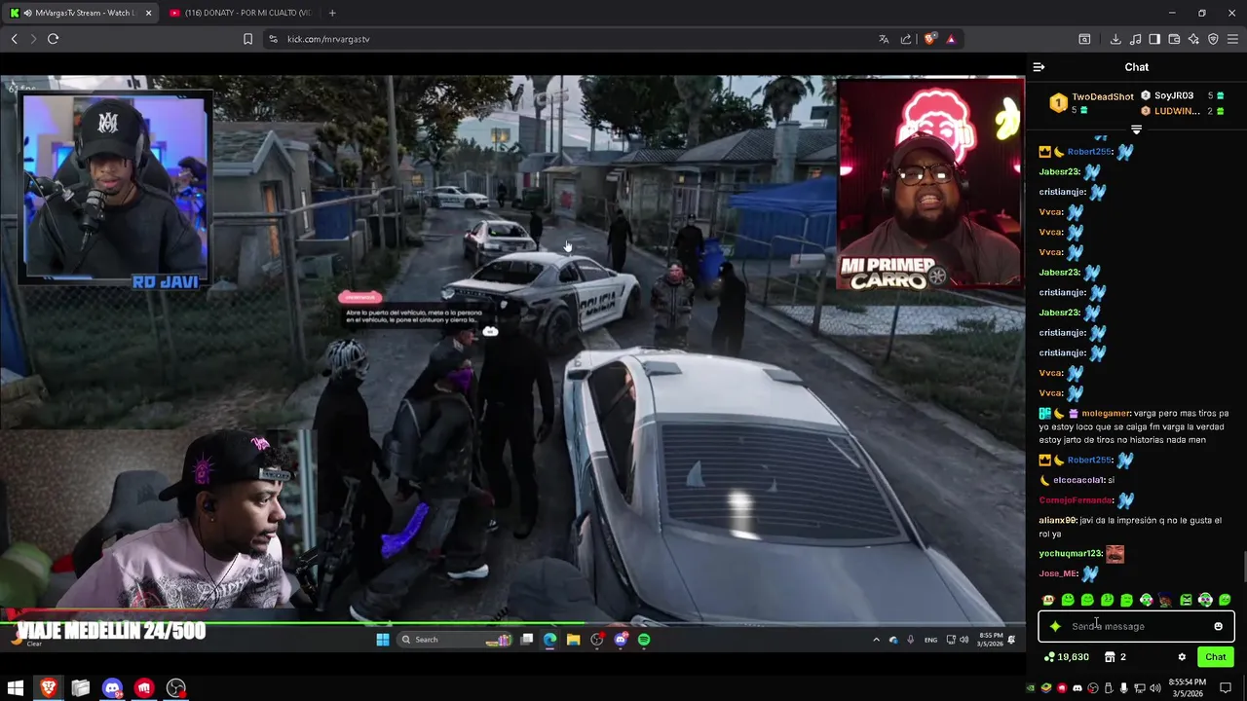Click username CornejoFernanda in chat
Screen dimensions: 1247x701
pyautogui.click(x=1076, y=500)
